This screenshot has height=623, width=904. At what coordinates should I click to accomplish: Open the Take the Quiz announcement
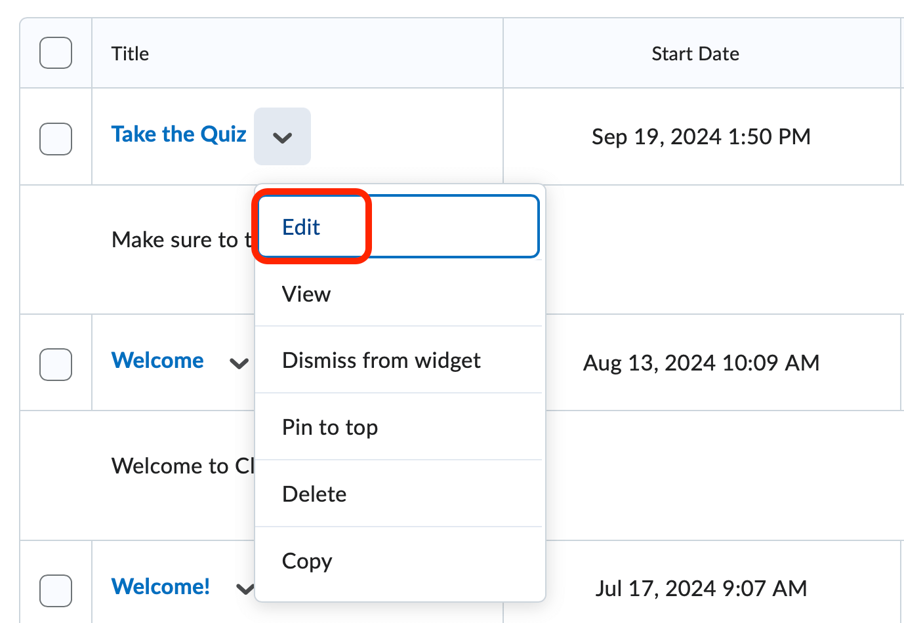point(178,134)
